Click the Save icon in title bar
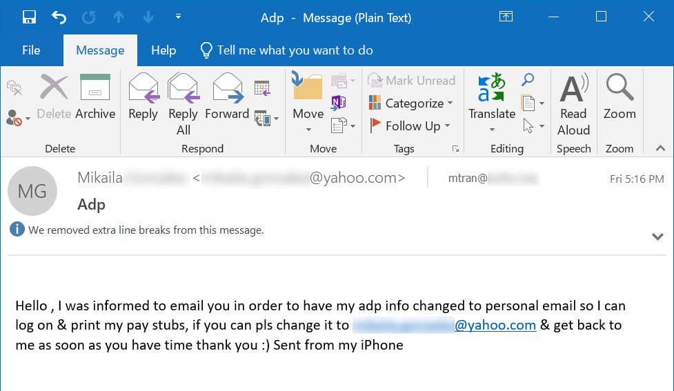 pyautogui.click(x=29, y=17)
